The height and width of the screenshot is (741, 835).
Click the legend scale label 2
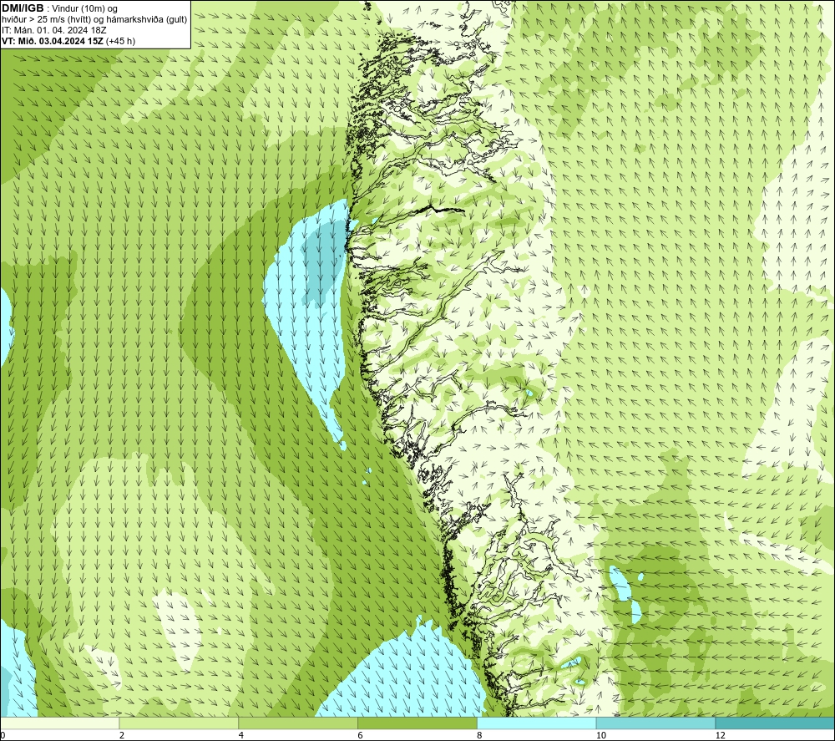[x=122, y=735]
